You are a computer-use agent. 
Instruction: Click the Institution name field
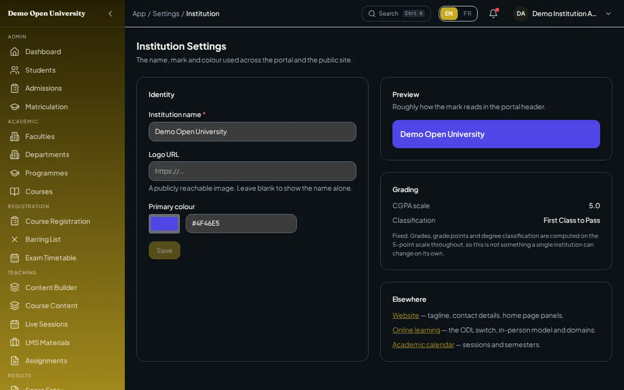(253, 132)
